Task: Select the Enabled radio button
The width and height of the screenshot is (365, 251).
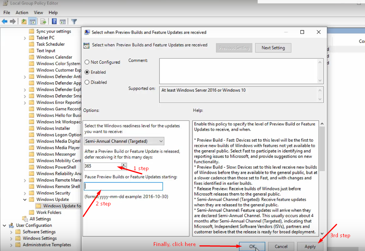Action: [87, 72]
